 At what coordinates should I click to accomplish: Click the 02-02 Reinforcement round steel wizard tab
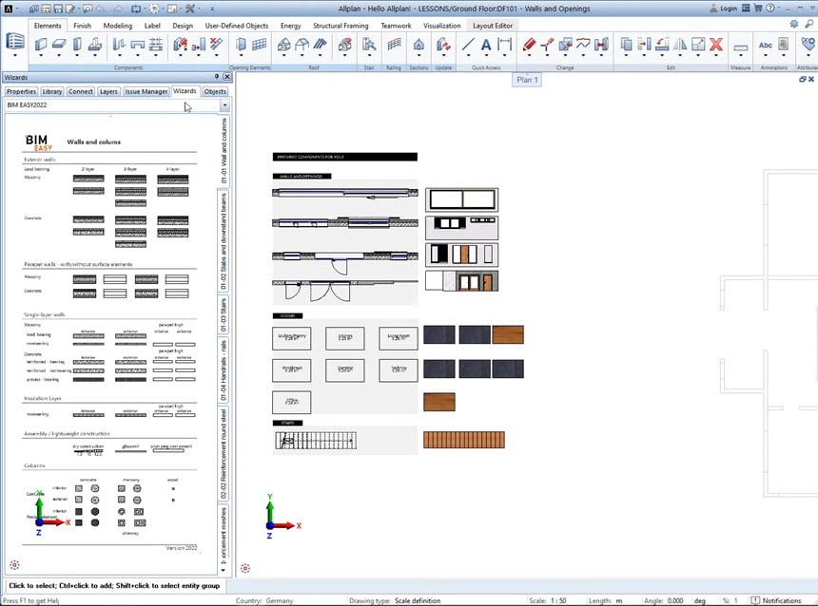tap(224, 454)
